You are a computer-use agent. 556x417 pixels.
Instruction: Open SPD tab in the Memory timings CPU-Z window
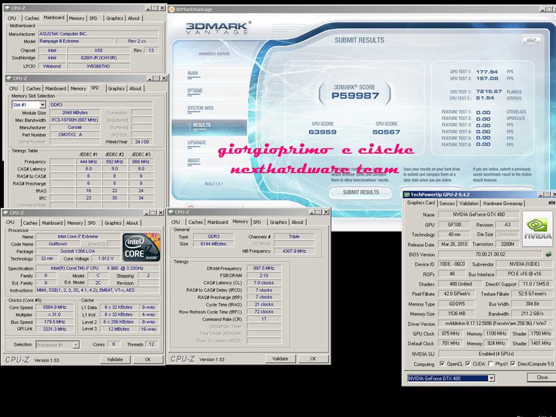click(x=257, y=222)
